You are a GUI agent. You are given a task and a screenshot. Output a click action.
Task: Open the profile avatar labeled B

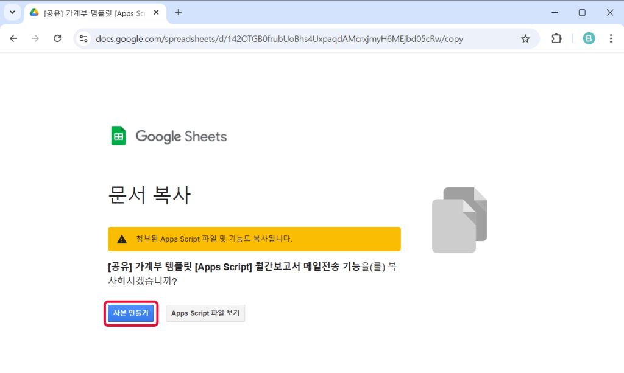click(x=589, y=38)
